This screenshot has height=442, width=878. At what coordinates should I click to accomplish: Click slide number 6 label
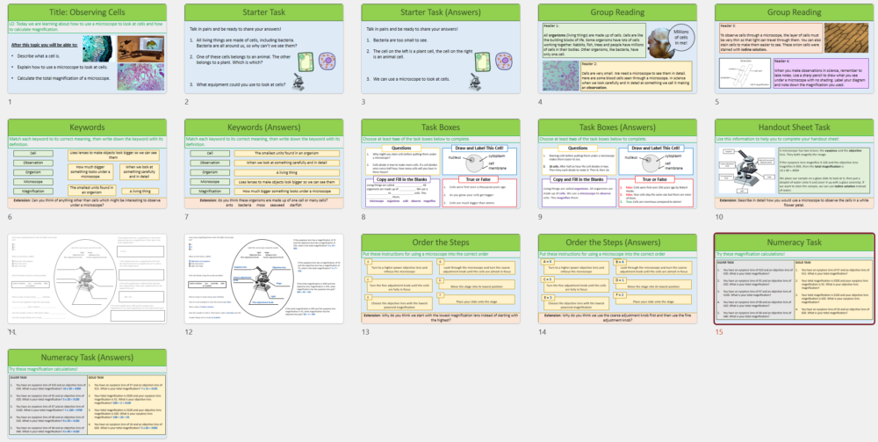coord(10,217)
